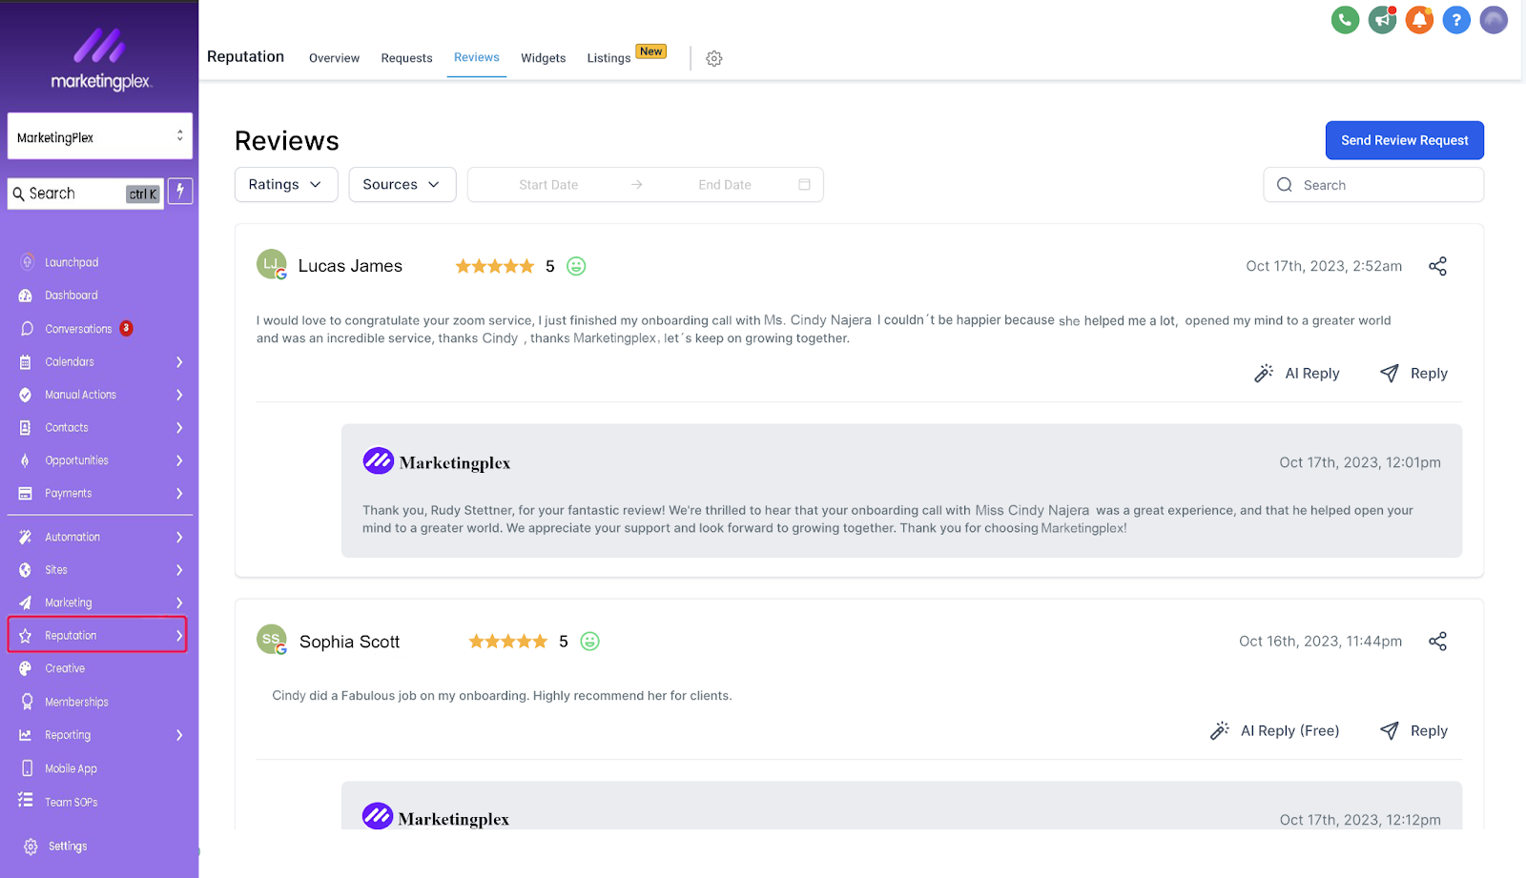Click Reply on Sophia Scott review
This screenshot has width=1526, height=878.
tap(1413, 731)
